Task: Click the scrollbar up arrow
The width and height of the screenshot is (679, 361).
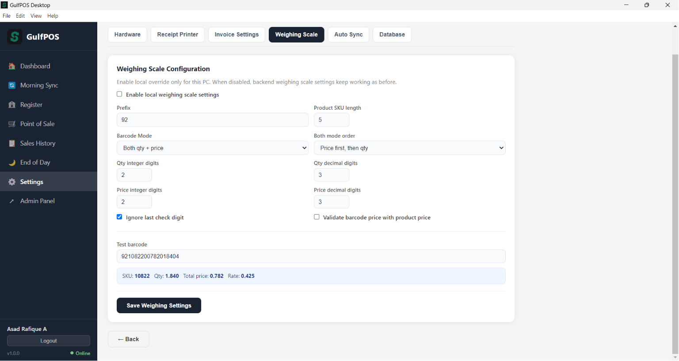Action: point(675,26)
